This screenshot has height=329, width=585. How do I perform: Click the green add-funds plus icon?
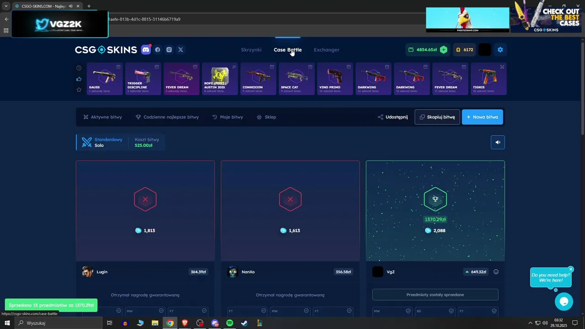coord(443,50)
